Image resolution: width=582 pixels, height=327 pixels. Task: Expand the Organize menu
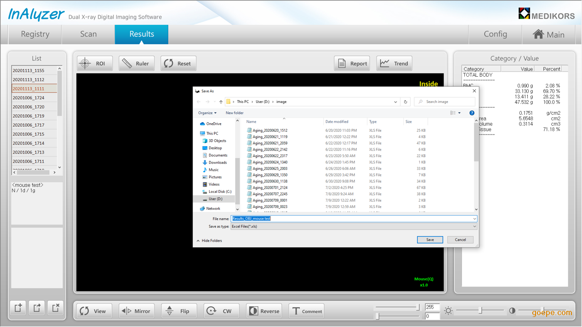pos(207,113)
